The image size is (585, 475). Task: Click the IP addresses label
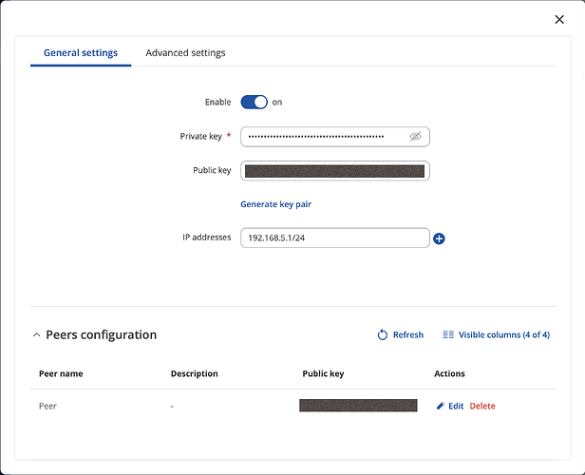(207, 237)
